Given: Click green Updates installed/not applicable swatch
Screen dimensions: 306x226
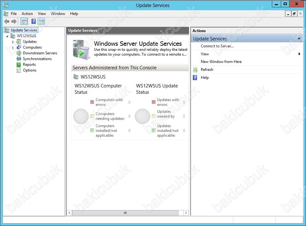Looking at the screenshot, I should pyautogui.click(x=154, y=130).
